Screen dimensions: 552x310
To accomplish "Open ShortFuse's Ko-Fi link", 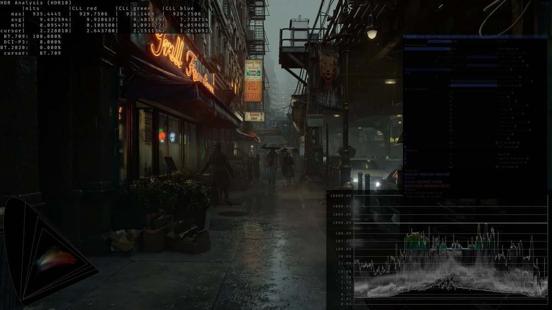I will [437, 186].
